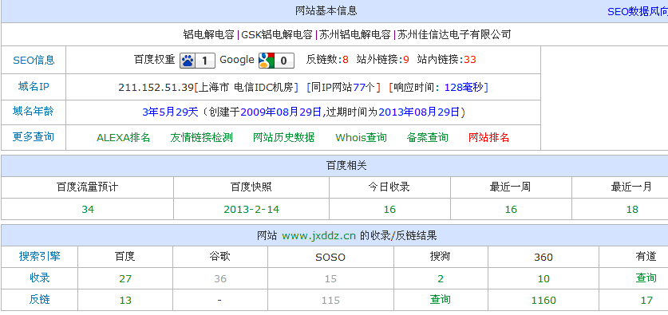
Task: Click 查询 in 搜狗 反链 cell
Action: (x=440, y=300)
